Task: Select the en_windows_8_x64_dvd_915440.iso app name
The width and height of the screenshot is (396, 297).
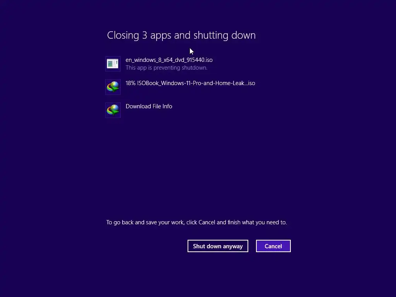Action: pyautogui.click(x=169, y=60)
